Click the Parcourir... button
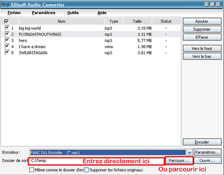224x175 pixels. 179,160
